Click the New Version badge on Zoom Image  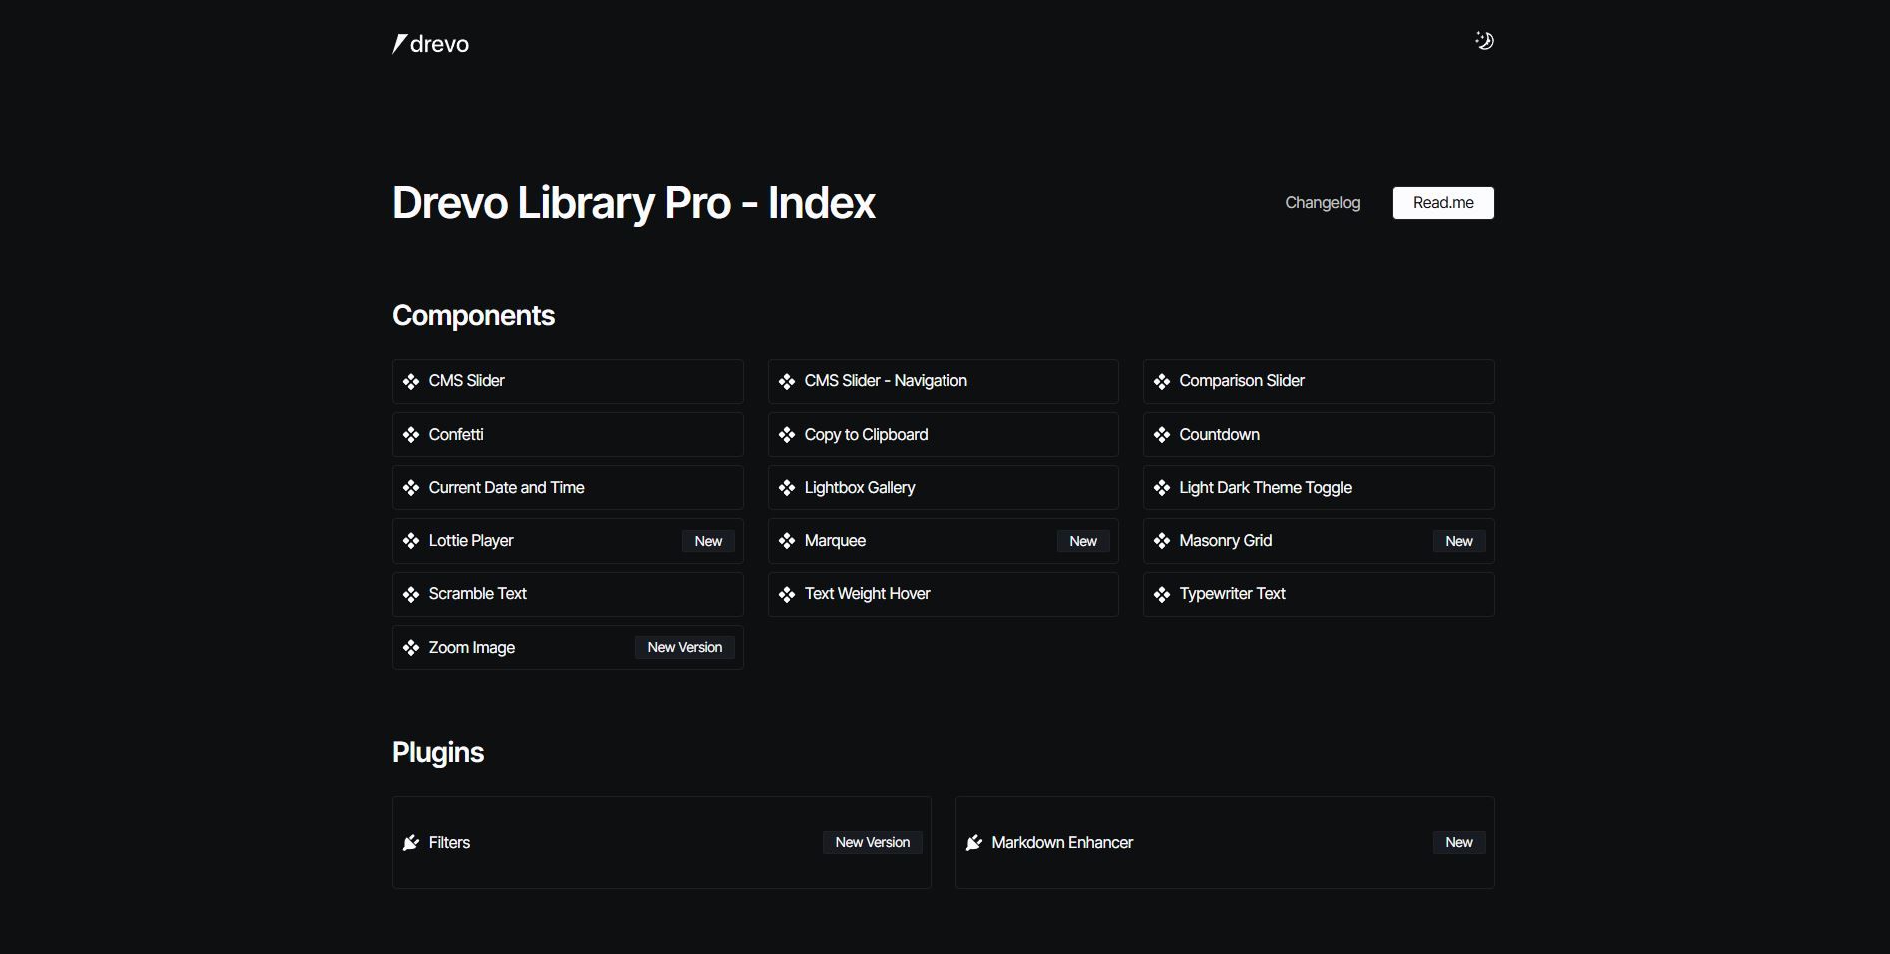point(684,648)
